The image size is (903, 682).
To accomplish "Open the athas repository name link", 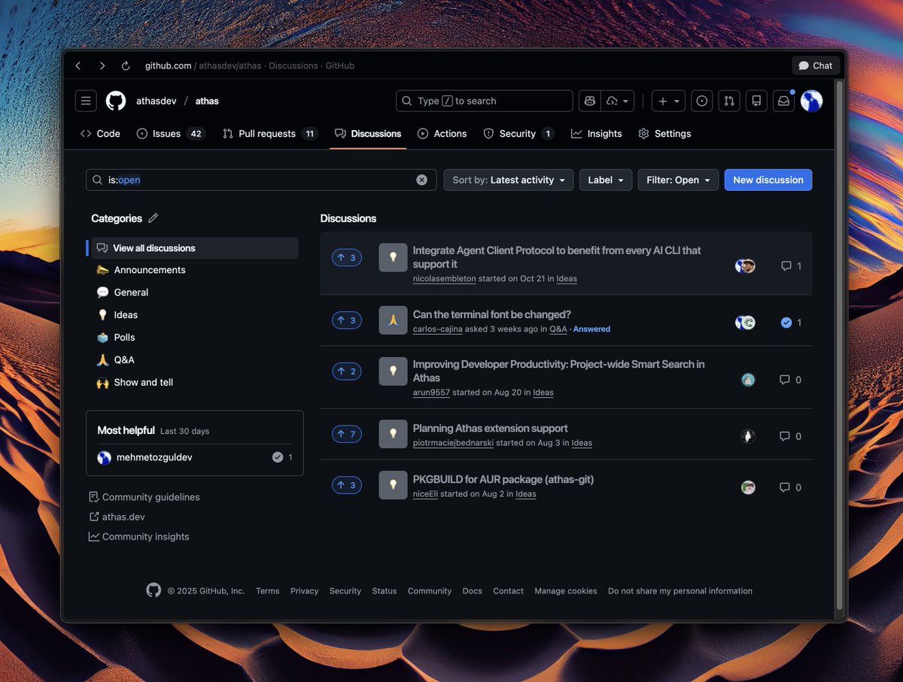I will coord(207,101).
